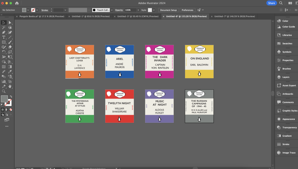Switch to Untitled-1 document tab
The width and height of the screenshot is (298, 169).
coord(91,16)
